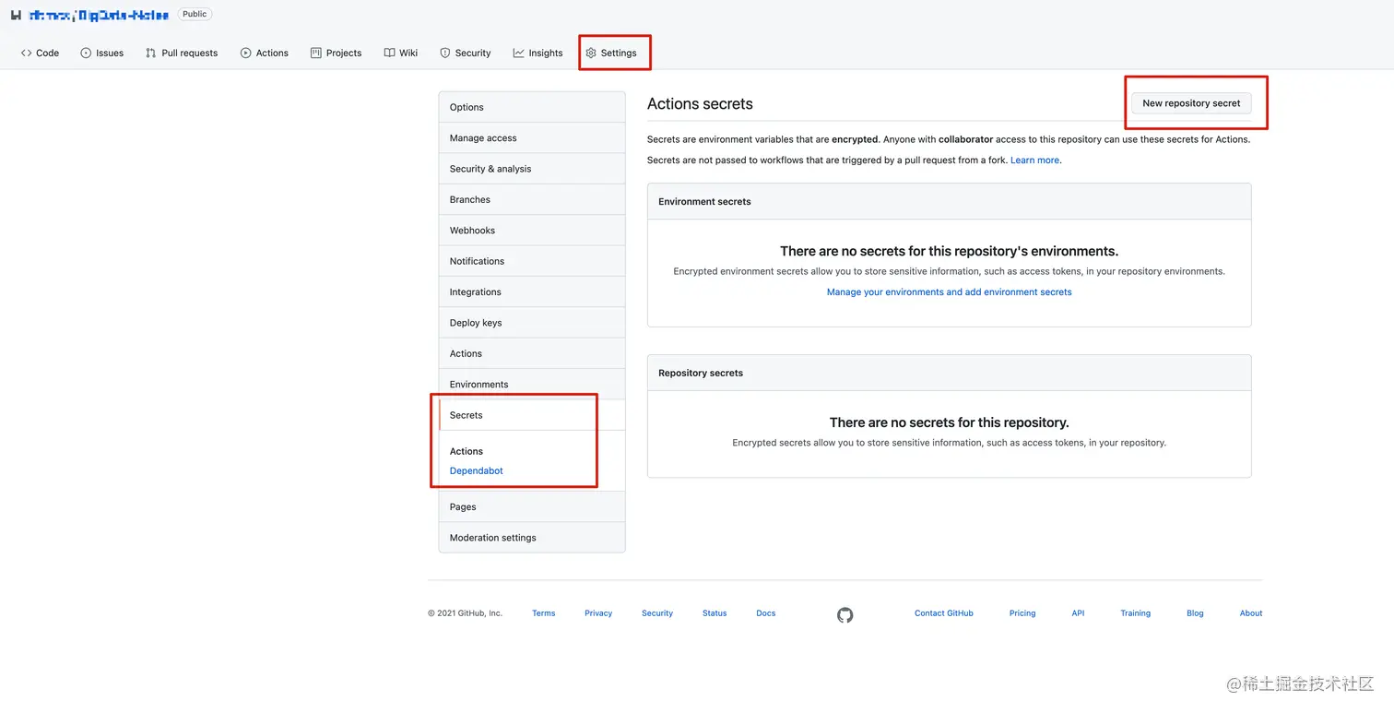This screenshot has width=1394, height=713.
Task: Go to Branches settings
Action: 470,199
